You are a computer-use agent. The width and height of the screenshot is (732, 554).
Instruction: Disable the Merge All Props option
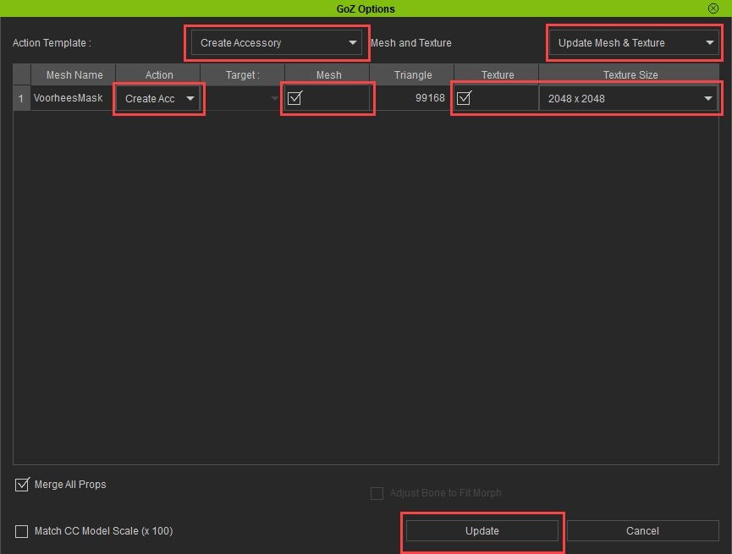(x=23, y=485)
